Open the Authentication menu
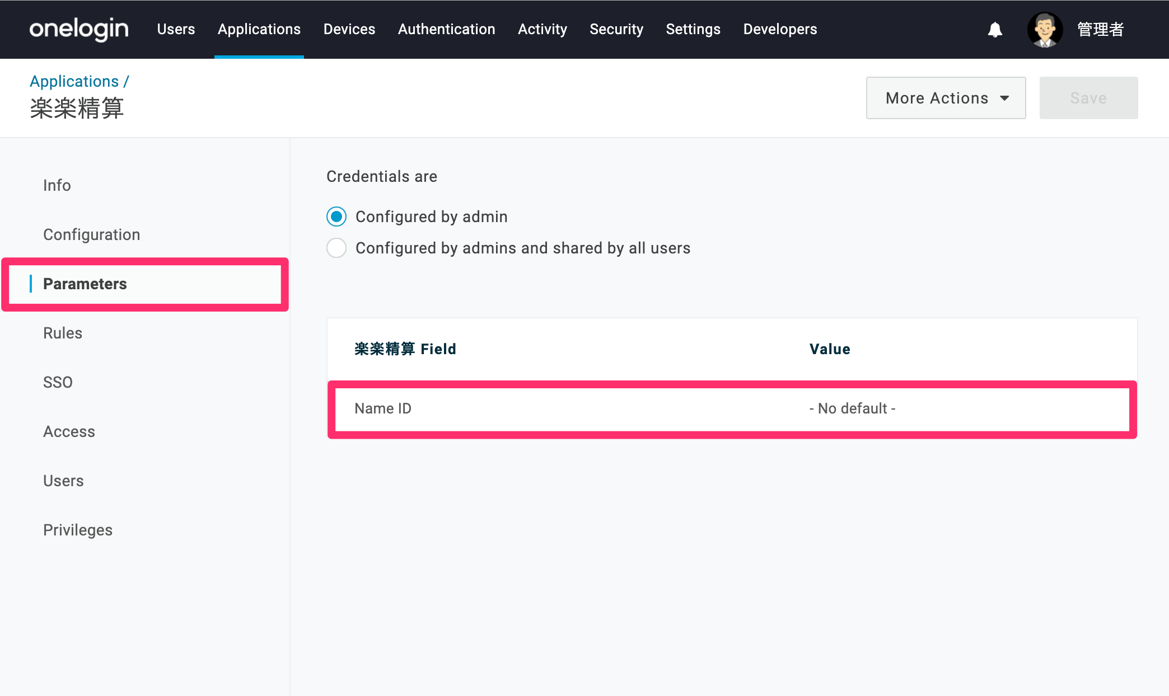The height and width of the screenshot is (696, 1169). click(447, 29)
